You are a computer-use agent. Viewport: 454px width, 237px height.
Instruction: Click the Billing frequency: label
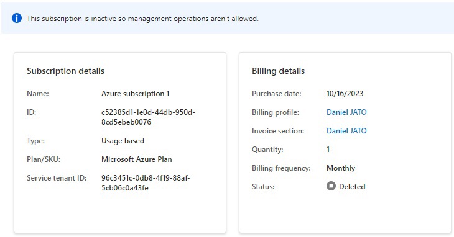[281, 168]
